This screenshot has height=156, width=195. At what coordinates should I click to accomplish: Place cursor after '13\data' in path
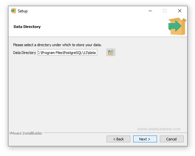coord(96,53)
